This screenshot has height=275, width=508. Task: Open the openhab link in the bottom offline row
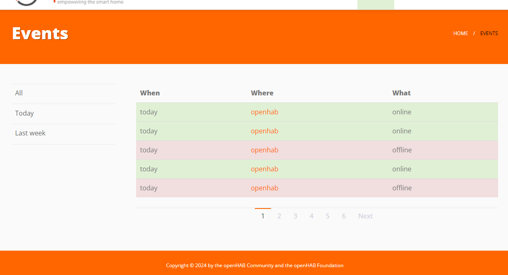[264, 188]
